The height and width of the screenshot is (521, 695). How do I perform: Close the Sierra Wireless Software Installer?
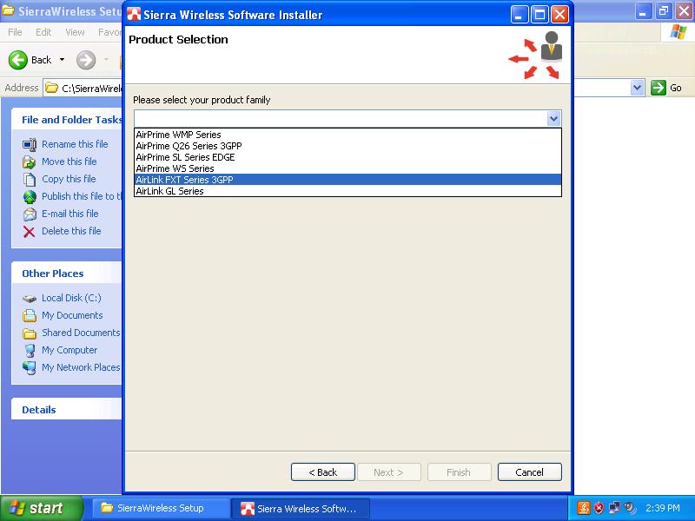point(559,15)
